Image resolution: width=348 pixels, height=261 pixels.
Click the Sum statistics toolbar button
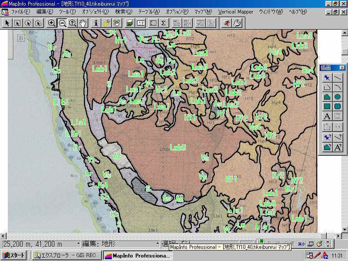pos(164,23)
